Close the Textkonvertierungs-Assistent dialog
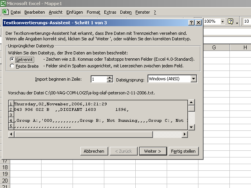Screen dimensions: 251x188 [x=198, y=23]
